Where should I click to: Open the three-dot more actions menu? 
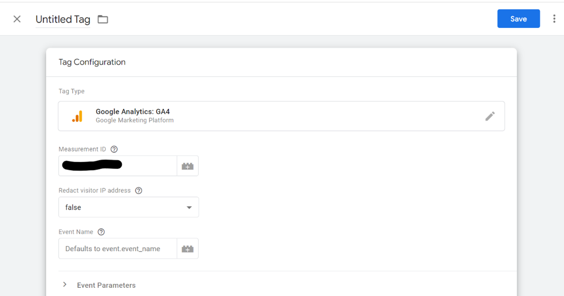click(x=554, y=19)
